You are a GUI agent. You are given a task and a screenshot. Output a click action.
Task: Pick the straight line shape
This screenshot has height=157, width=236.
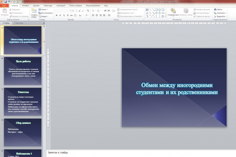pyautogui.click(x=150, y=10)
